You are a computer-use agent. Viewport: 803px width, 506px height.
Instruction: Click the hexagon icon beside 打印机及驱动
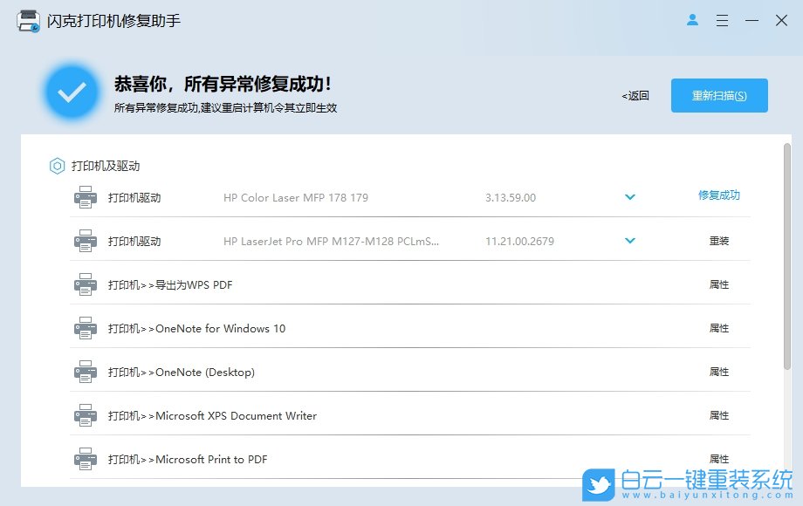pyautogui.click(x=57, y=166)
